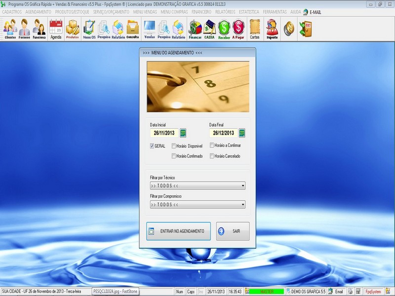Uncheck the GERAL checkbox
Image resolution: width=395 pixels, height=296 pixels.
pos(152,147)
